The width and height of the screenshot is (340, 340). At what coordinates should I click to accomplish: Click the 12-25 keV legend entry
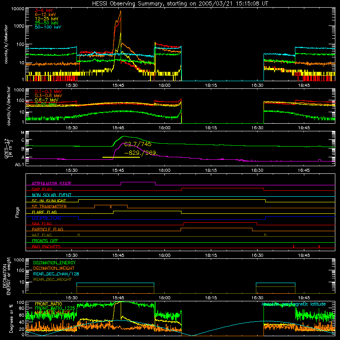pos(47,19)
